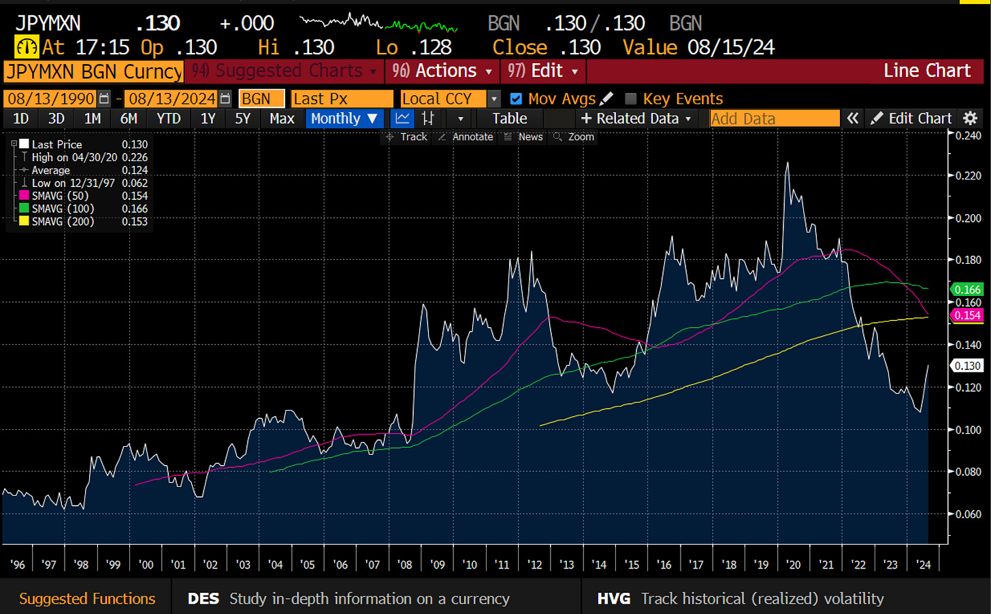The width and height of the screenshot is (991, 614).
Task: Open DES currency information function
Action: [x=348, y=598]
